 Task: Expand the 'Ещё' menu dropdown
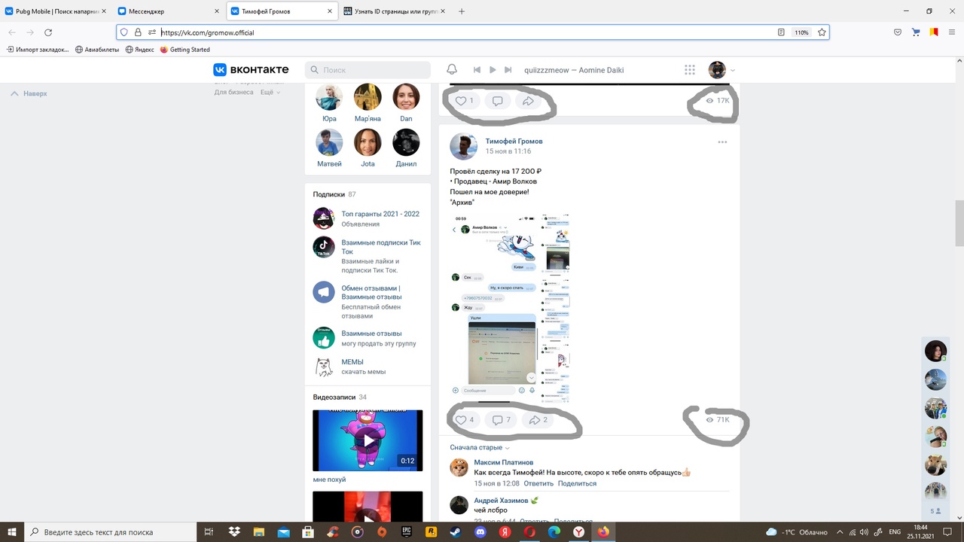click(x=270, y=93)
